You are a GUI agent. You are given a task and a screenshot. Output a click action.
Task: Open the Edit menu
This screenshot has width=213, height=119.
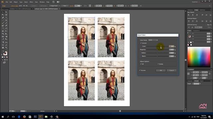tap(11, 2)
